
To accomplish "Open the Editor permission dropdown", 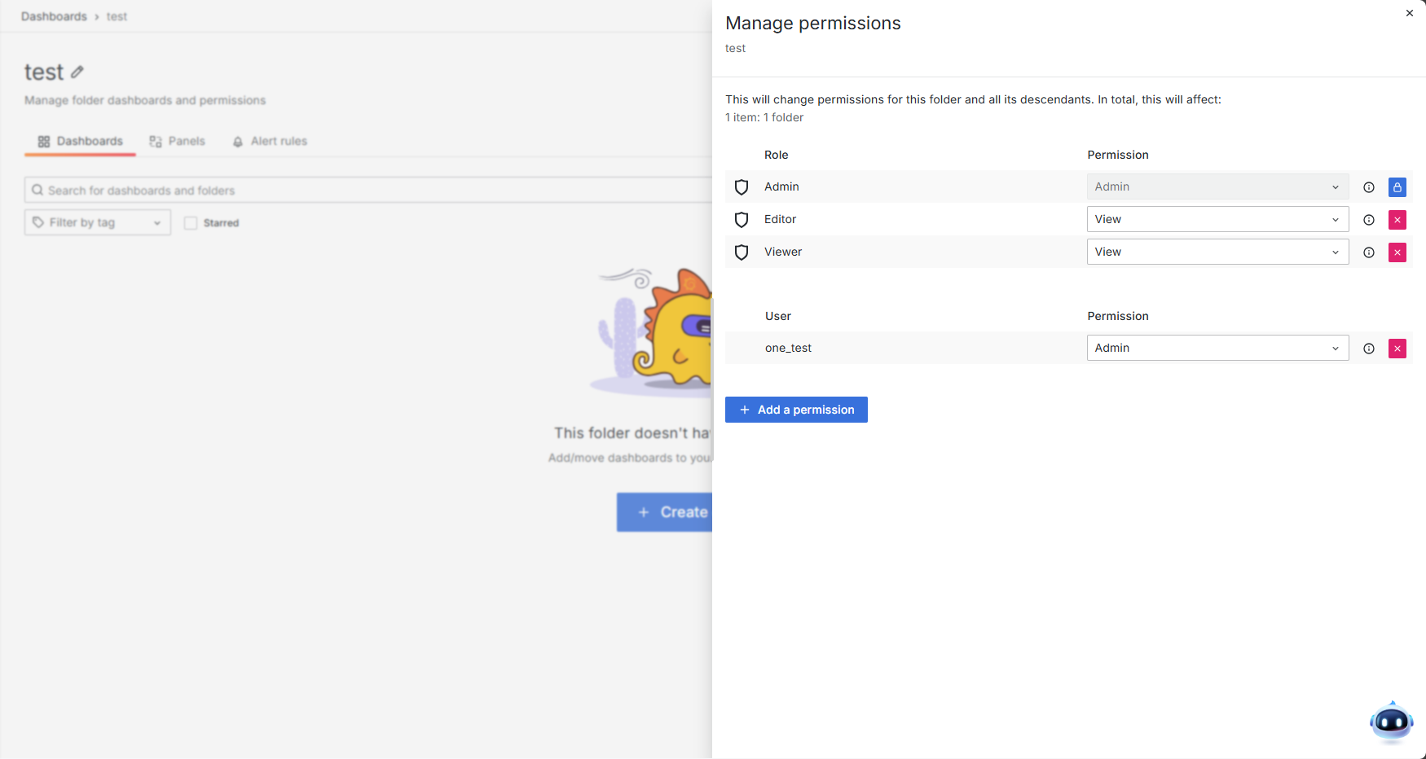I will pos(1217,219).
